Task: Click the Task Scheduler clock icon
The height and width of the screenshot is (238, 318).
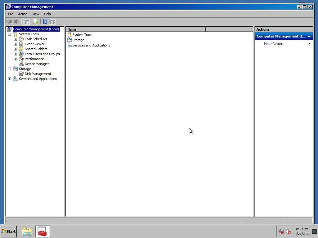Action: click(x=21, y=39)
